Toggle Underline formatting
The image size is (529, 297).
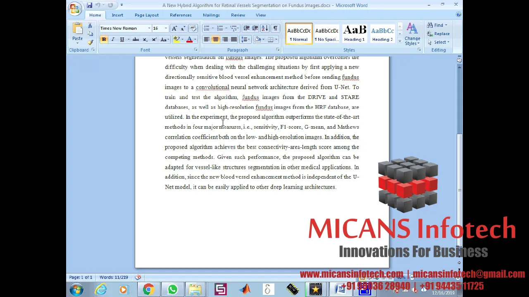pos(122,40)
